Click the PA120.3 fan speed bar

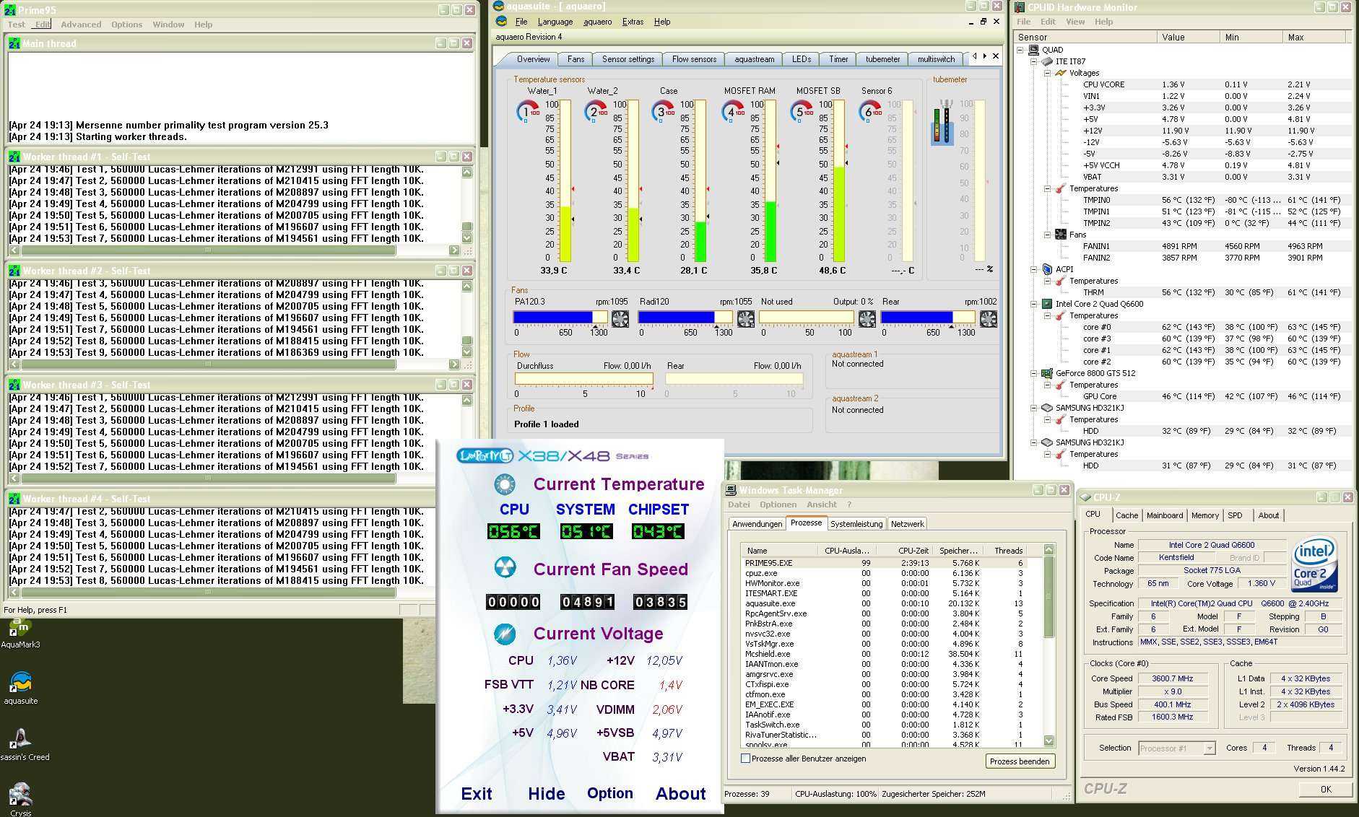click(x=560, y=318)
